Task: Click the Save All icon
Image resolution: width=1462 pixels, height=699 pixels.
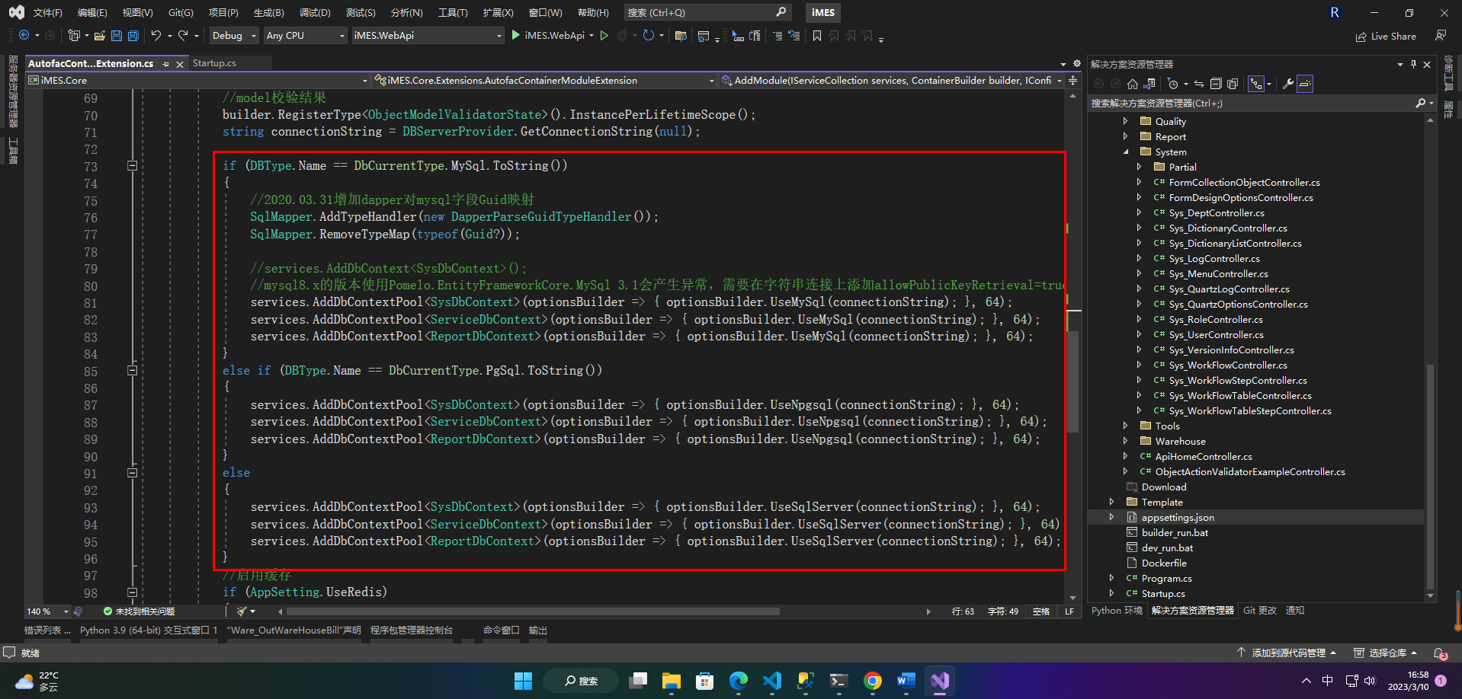Action: [x=133, y=35]
